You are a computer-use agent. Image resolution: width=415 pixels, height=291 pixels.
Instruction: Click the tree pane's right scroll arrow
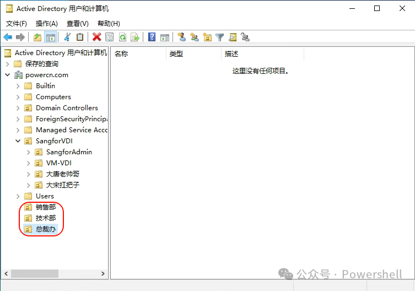coord(103,273)
